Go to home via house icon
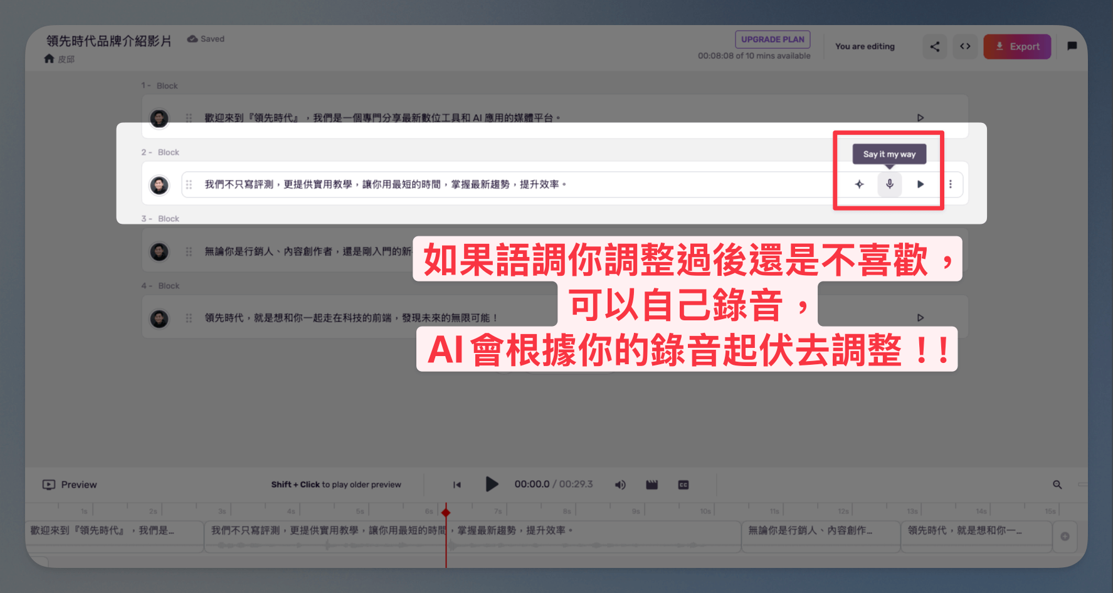 (49, 58)
